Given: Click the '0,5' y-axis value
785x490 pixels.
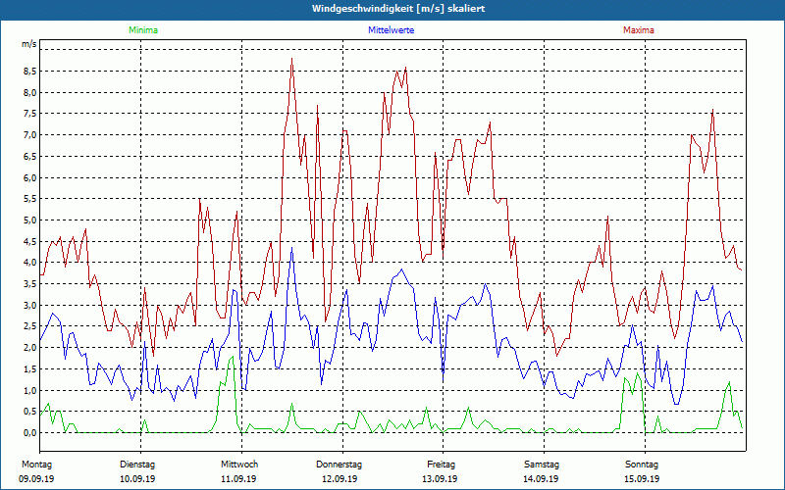Looking at the screenshot, I should pos(29,412).
